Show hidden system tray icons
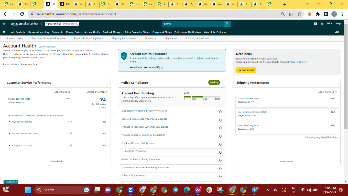This screenshot has height=196, width=348. (x=267, y=190)
